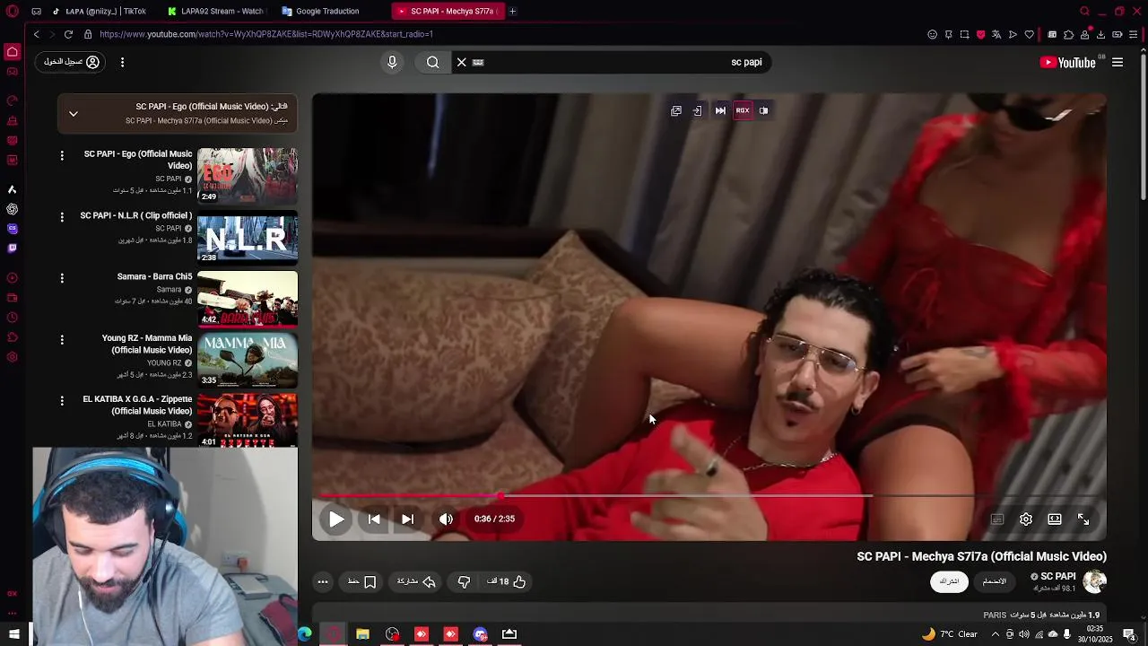Take a snapshot with toolbar capture icon
This screenshot has width=1148, height=646.
click(x=964, y=34)
